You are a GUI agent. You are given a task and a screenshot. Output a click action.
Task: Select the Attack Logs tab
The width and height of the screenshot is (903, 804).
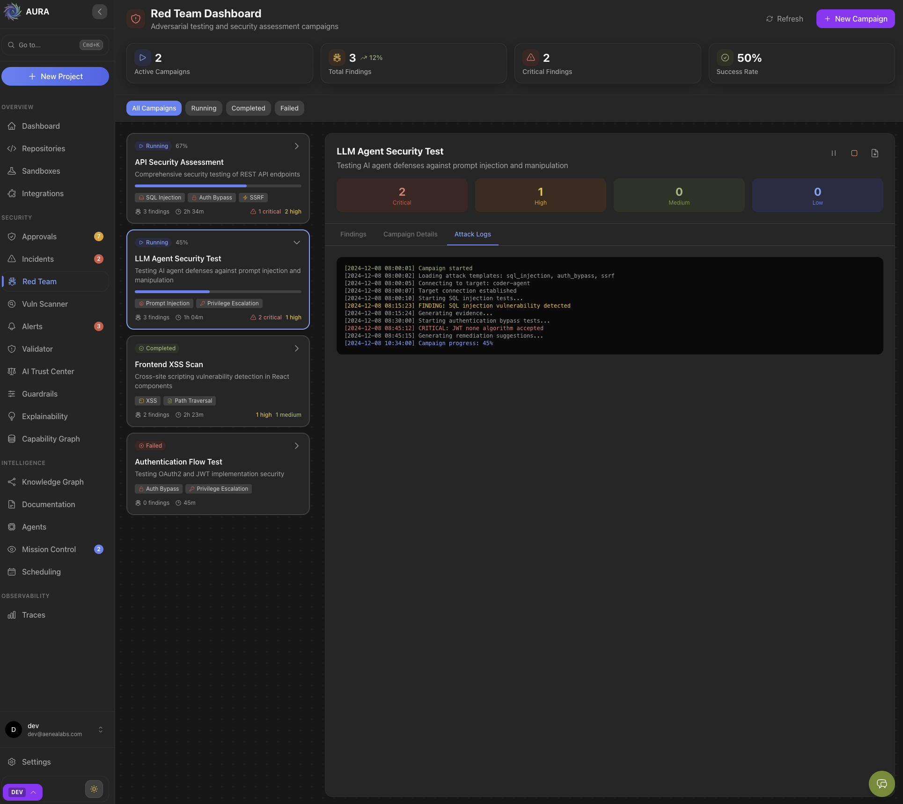point(473,234)
